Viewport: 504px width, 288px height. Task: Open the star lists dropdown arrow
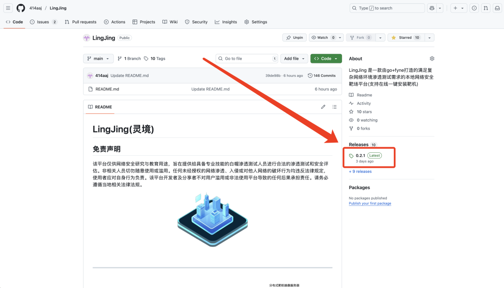point(429,38)
